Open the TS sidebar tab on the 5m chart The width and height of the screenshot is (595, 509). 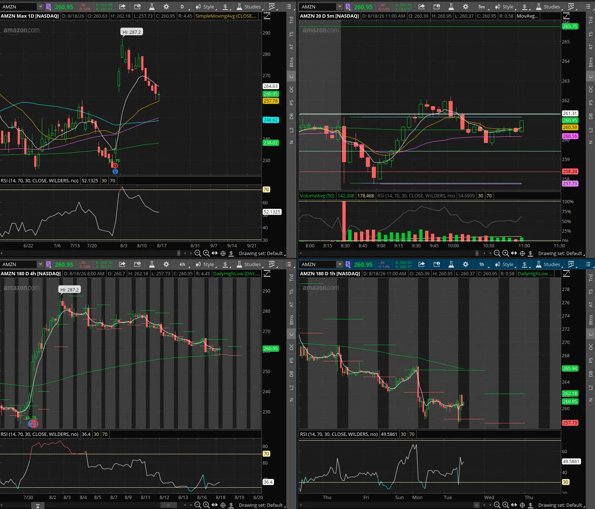coord(591,34)
